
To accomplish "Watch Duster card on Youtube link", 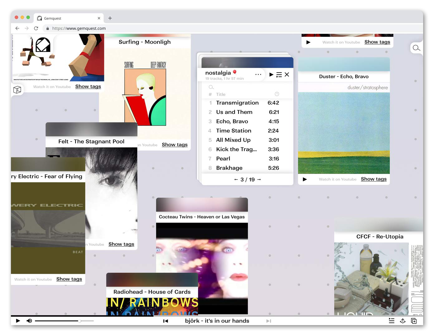I will [337, 179].
